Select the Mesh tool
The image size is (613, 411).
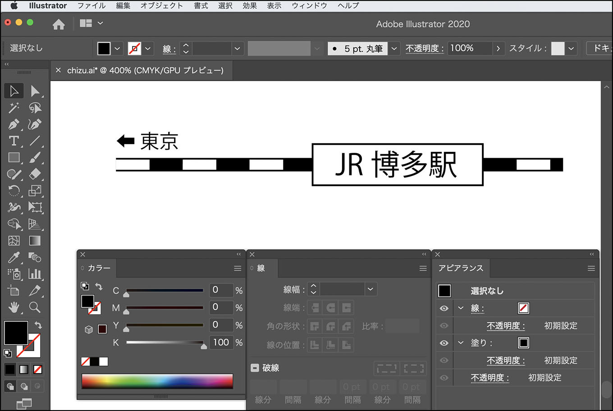[x=14, y=241]
